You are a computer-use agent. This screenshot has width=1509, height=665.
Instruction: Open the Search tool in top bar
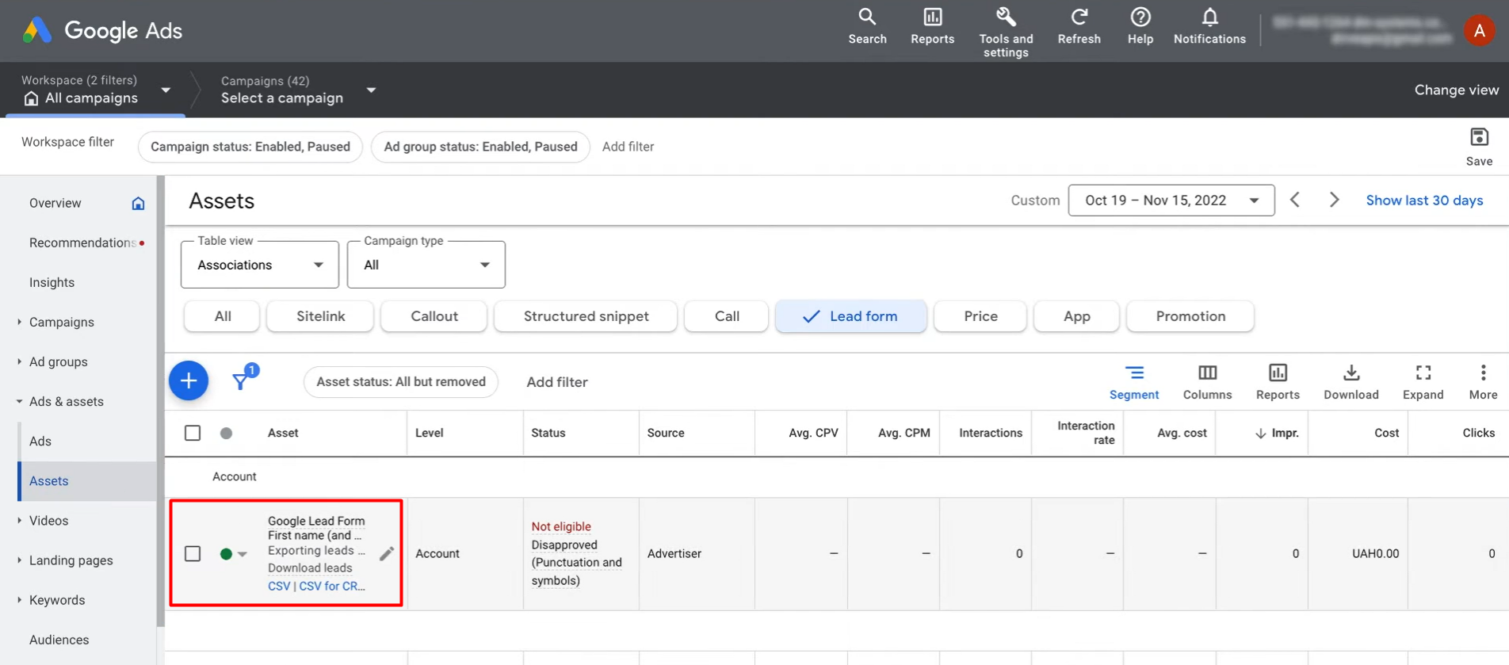867,26
